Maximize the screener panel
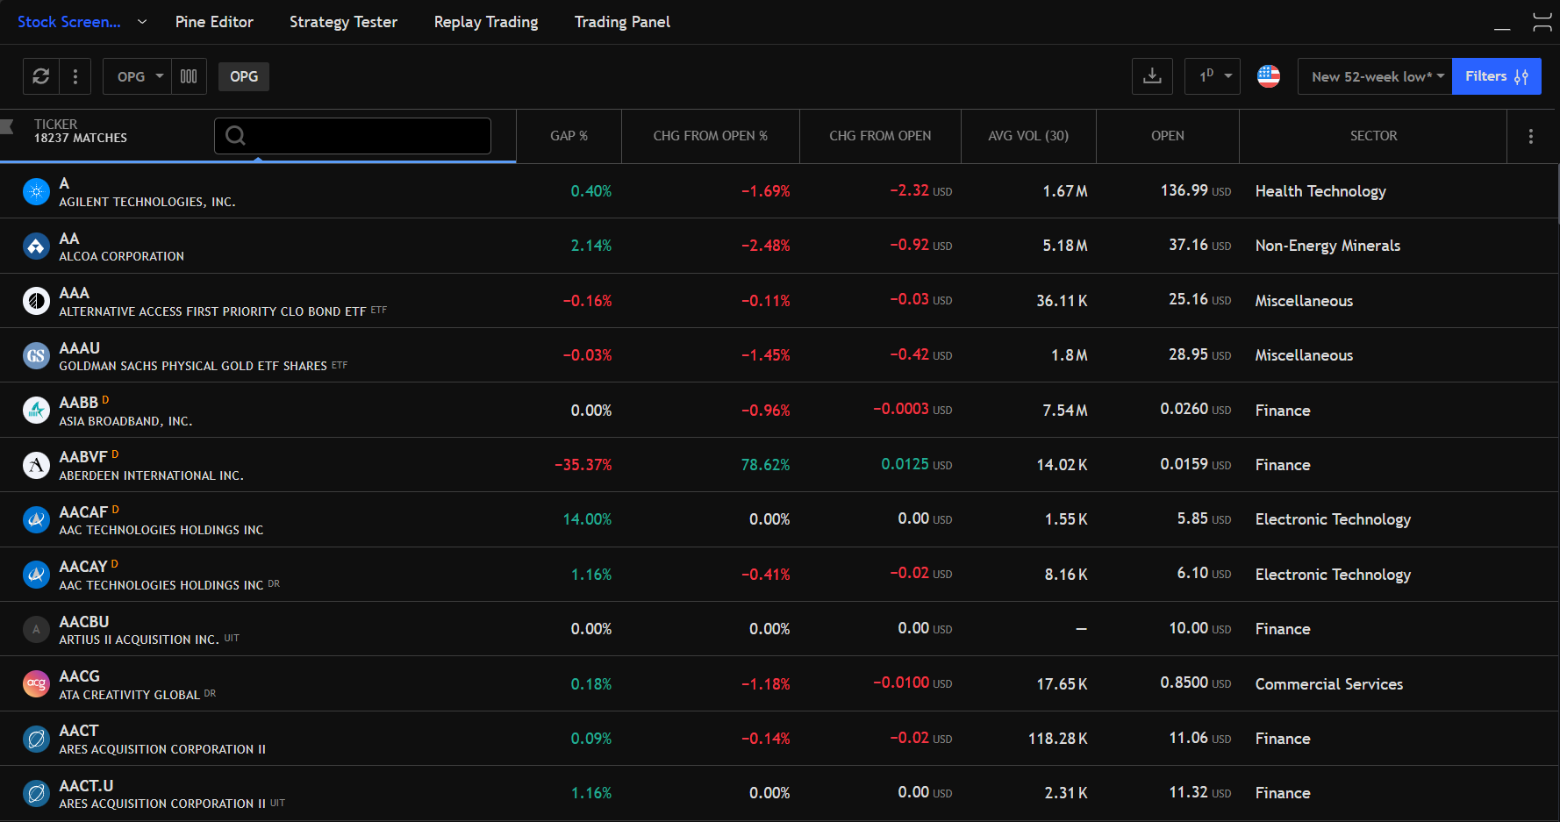This screenshot has height=822, width=1560. coord(1542,22)
